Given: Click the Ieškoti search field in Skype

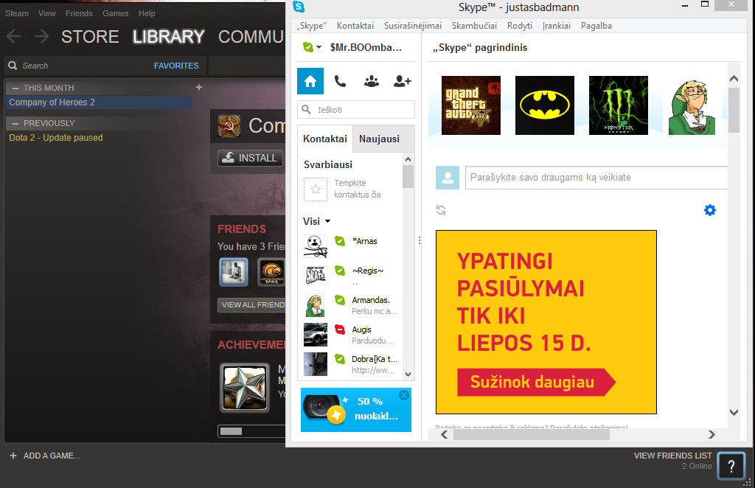Looking at the screenshot, I should [x=356, y=110].
